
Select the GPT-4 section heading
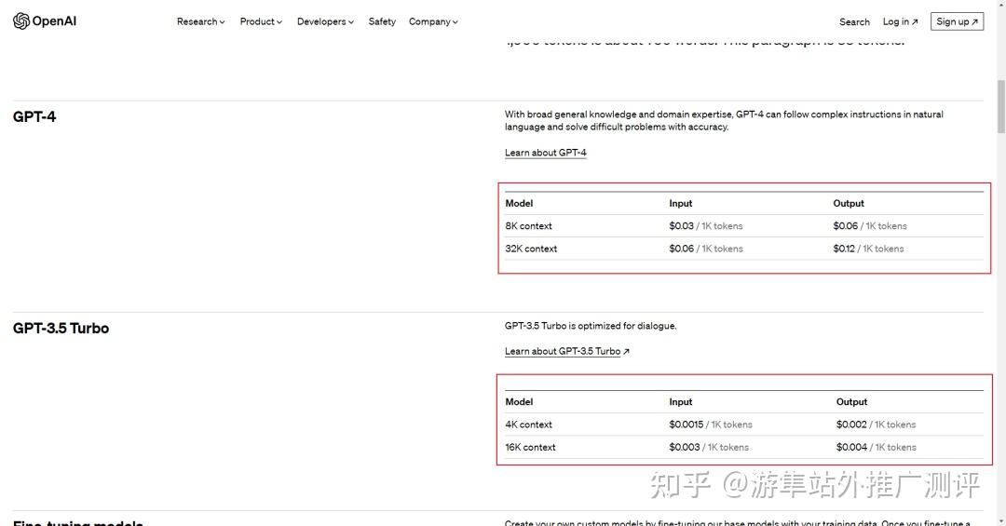click(x=34, y=116)
